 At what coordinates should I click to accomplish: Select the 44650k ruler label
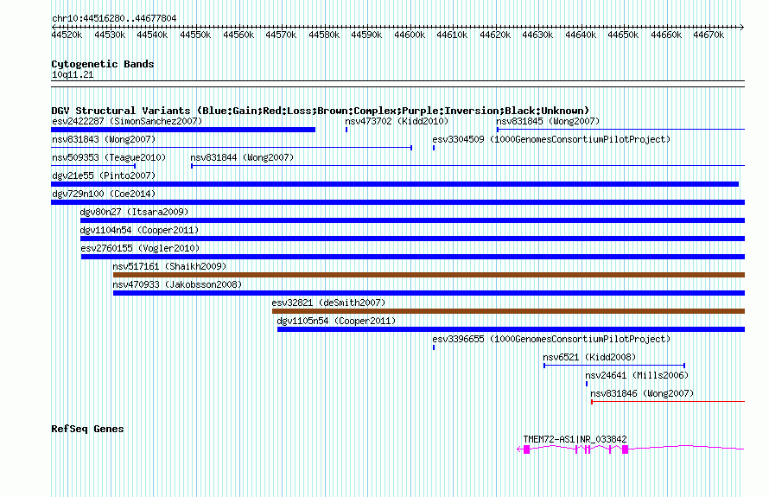(623, 35)
